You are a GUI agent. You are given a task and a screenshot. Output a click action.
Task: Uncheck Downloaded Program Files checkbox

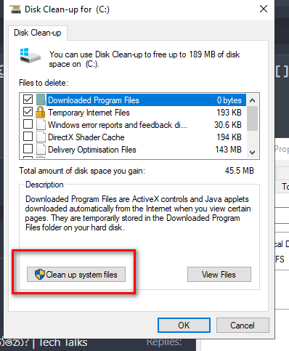[x=28, y=100]
